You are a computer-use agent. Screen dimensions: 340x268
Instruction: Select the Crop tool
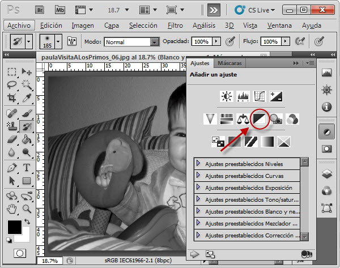pyautogui.click(x=12, y=97)
